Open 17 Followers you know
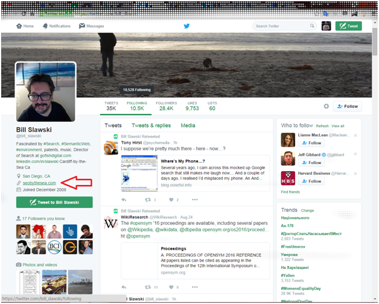This screenshot has height=304, width=379. tap(43, 219)
